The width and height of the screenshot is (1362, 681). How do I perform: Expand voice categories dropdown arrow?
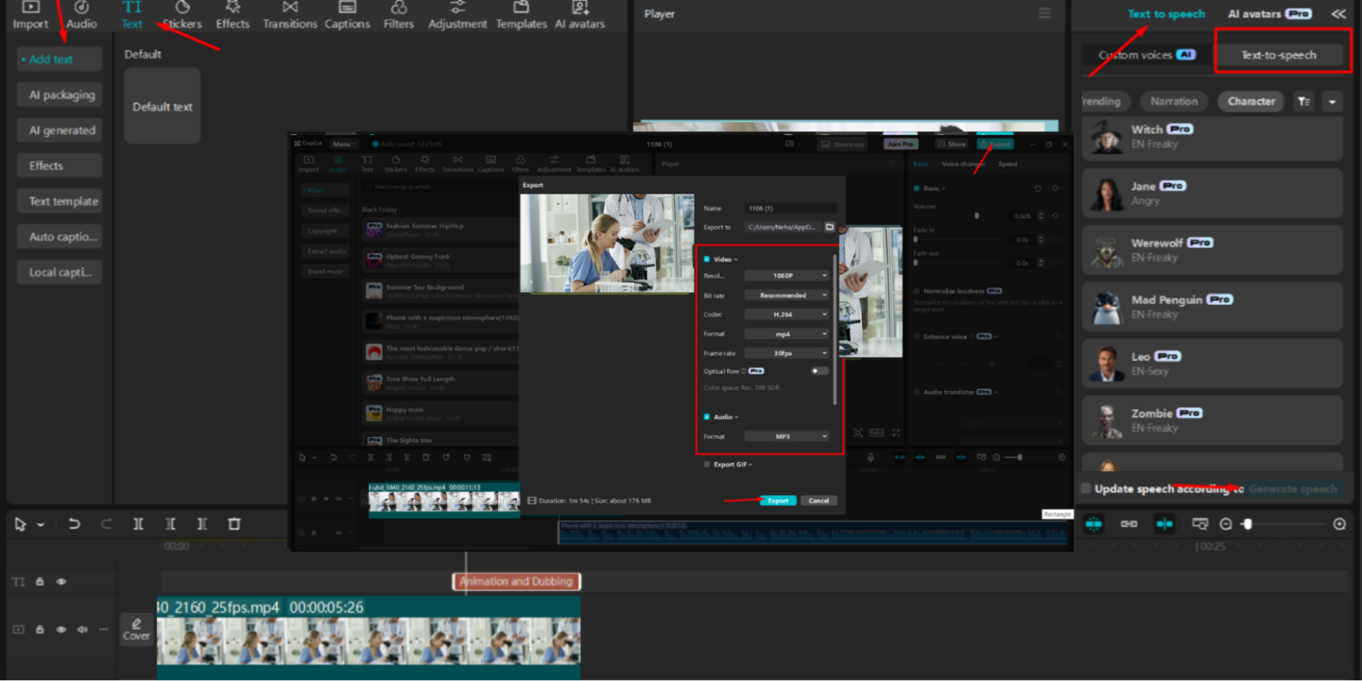coord(1332,101)
